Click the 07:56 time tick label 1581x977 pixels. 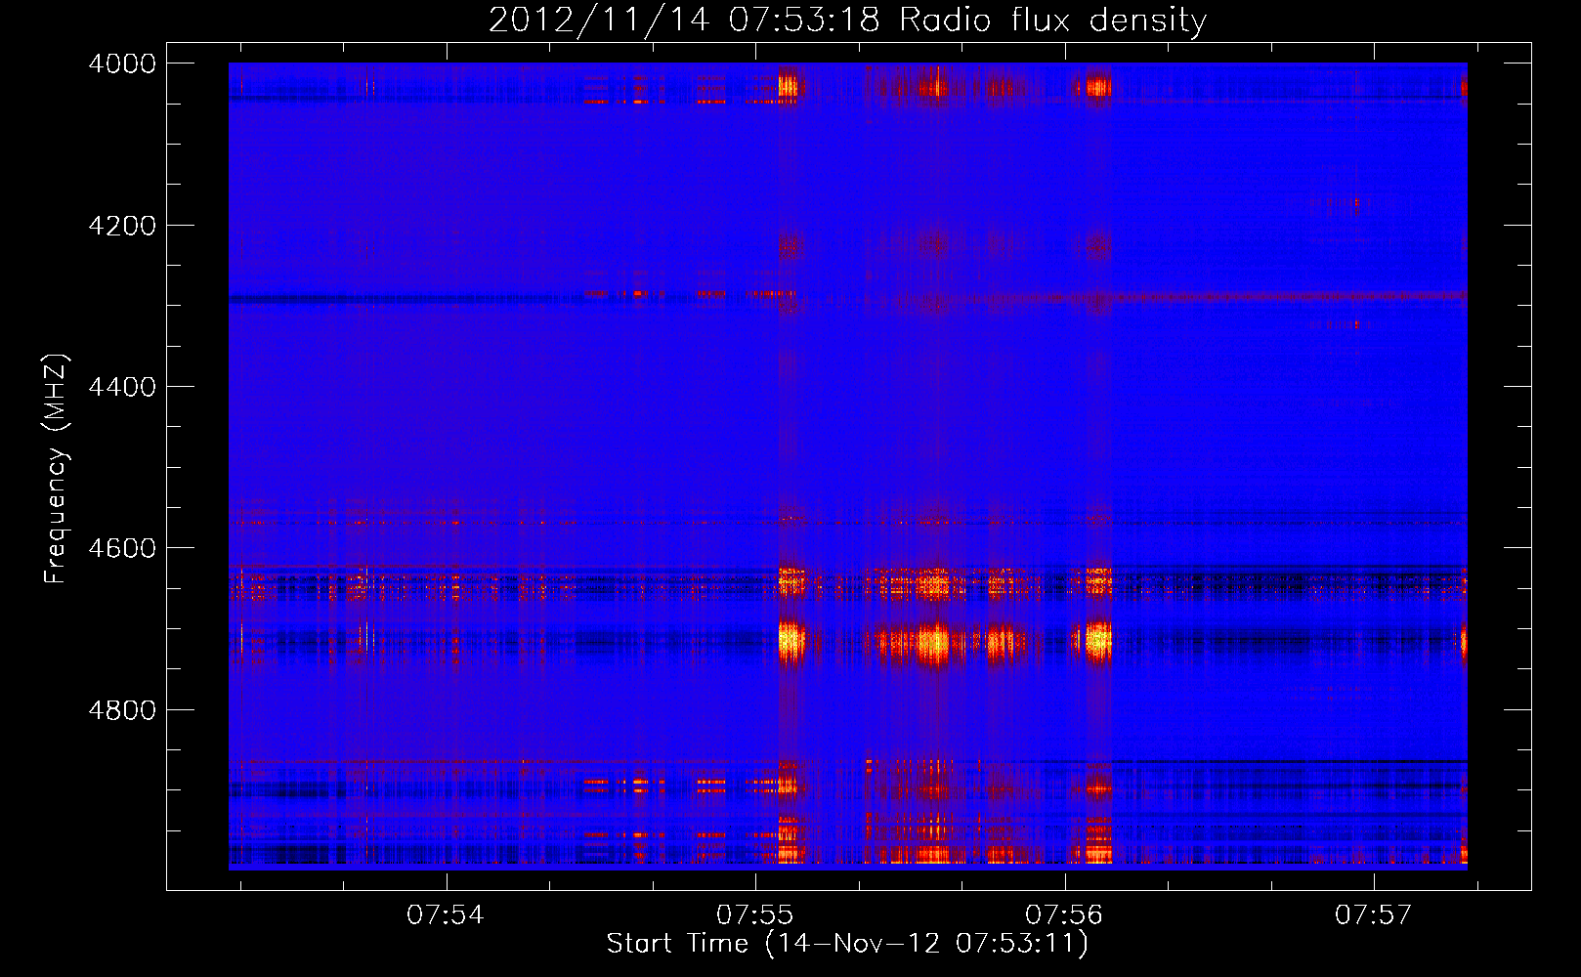click(x=1064, y=915)
